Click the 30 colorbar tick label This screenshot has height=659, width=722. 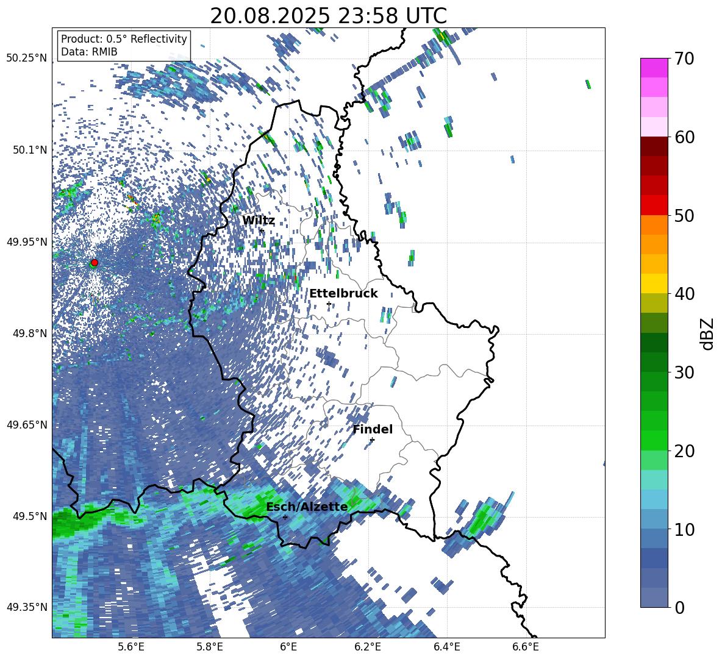pyautogui.click(x=684, y=372)
